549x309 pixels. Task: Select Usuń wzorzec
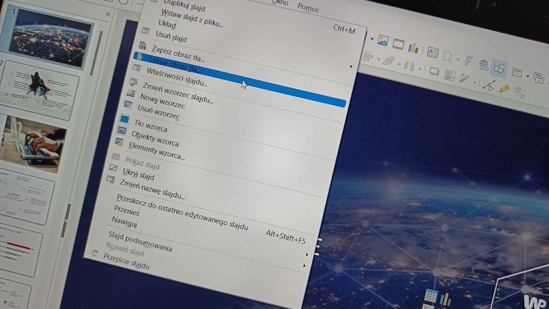[x=158, y=113]
